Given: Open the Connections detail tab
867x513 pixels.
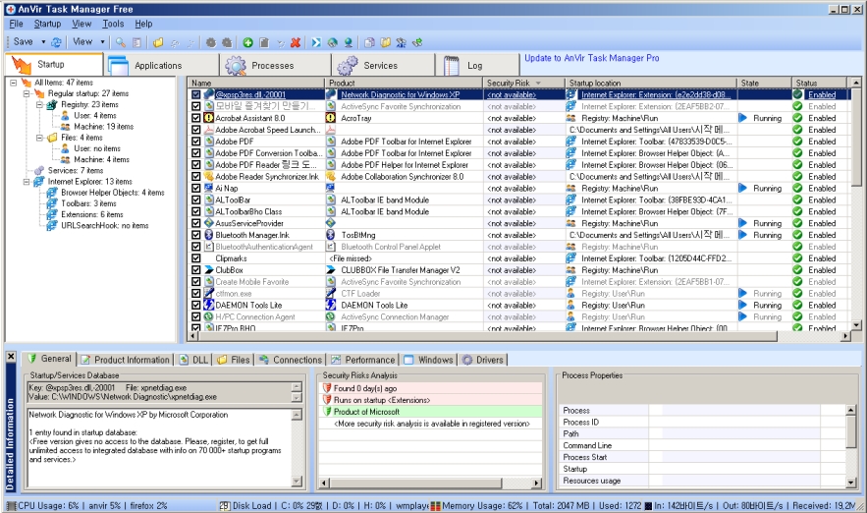Looking at the screenshot, I should (x=291, y=360).
